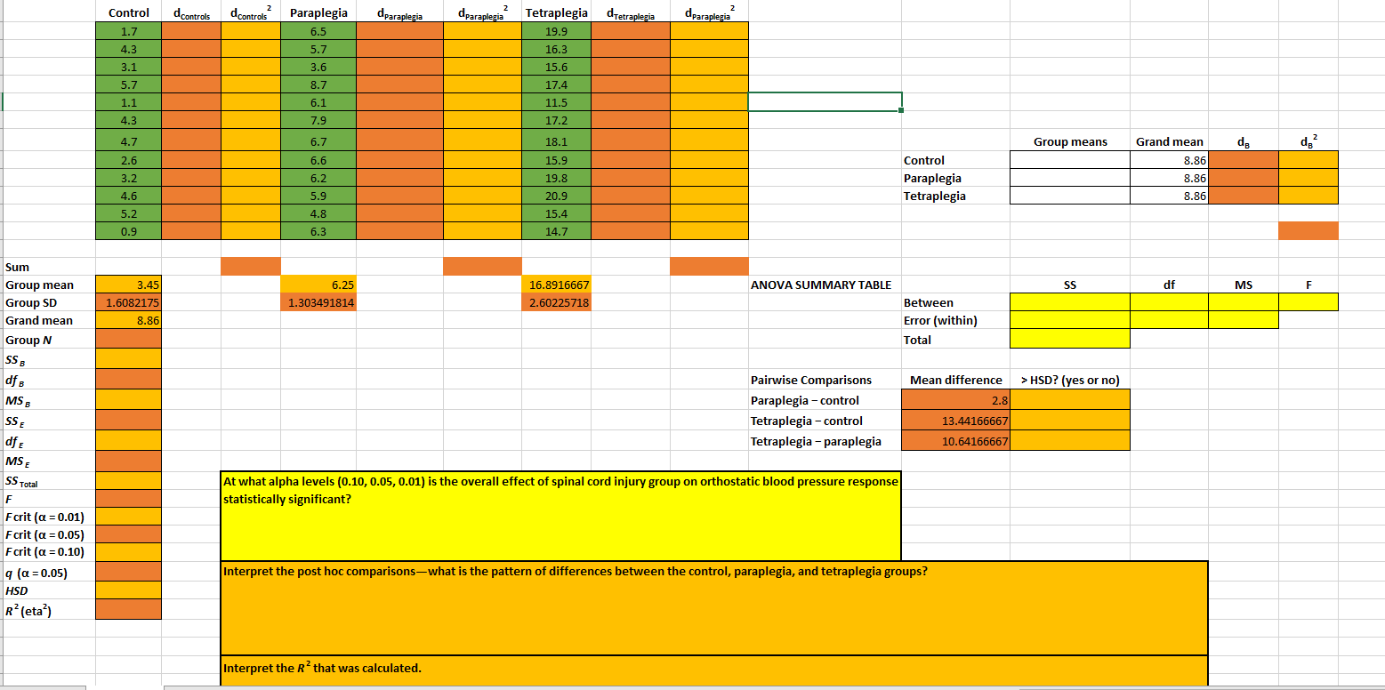This screenshot has width=1385, height=690.
Task: Click the R squared eta squared answer cell
Action: [x=127, y=610]
